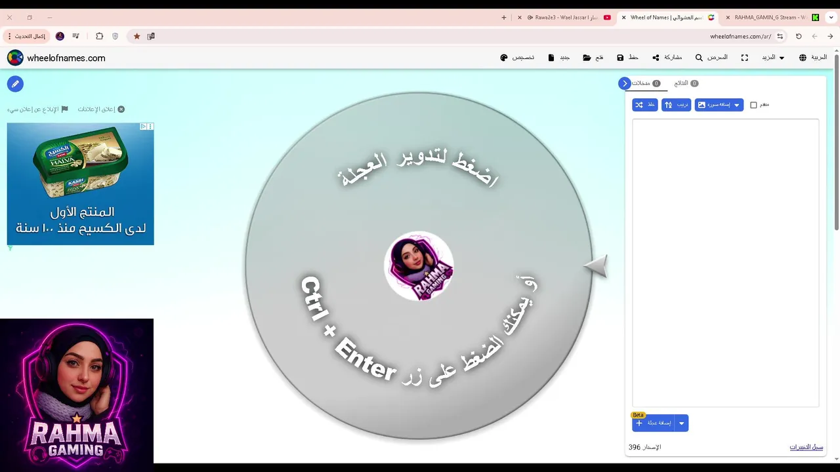Share the wheel via مشاركة
The height and width of the screenshot is (472, 840).
pos(667,58)
